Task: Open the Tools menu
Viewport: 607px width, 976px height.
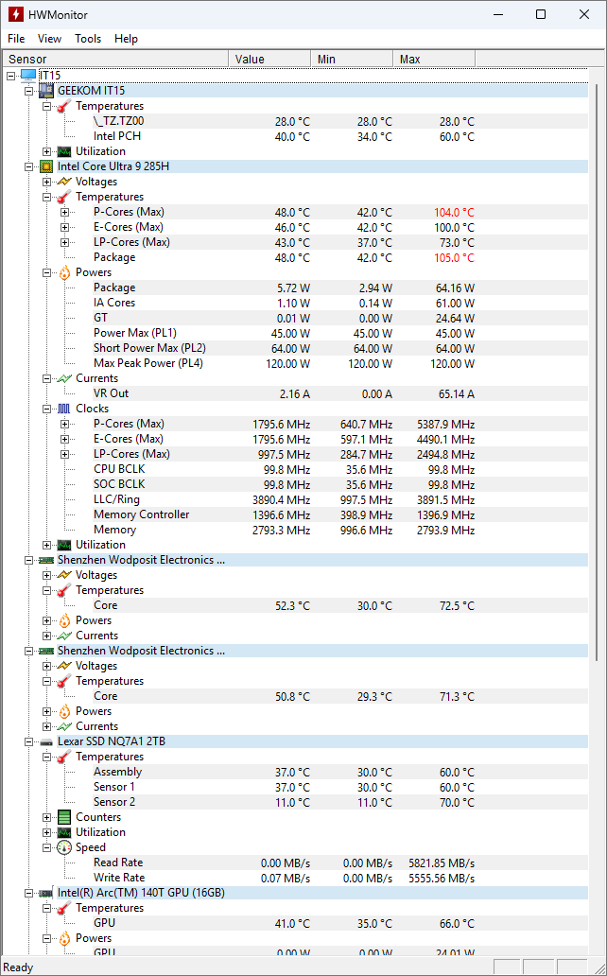Action: click(x=88, y=39)
